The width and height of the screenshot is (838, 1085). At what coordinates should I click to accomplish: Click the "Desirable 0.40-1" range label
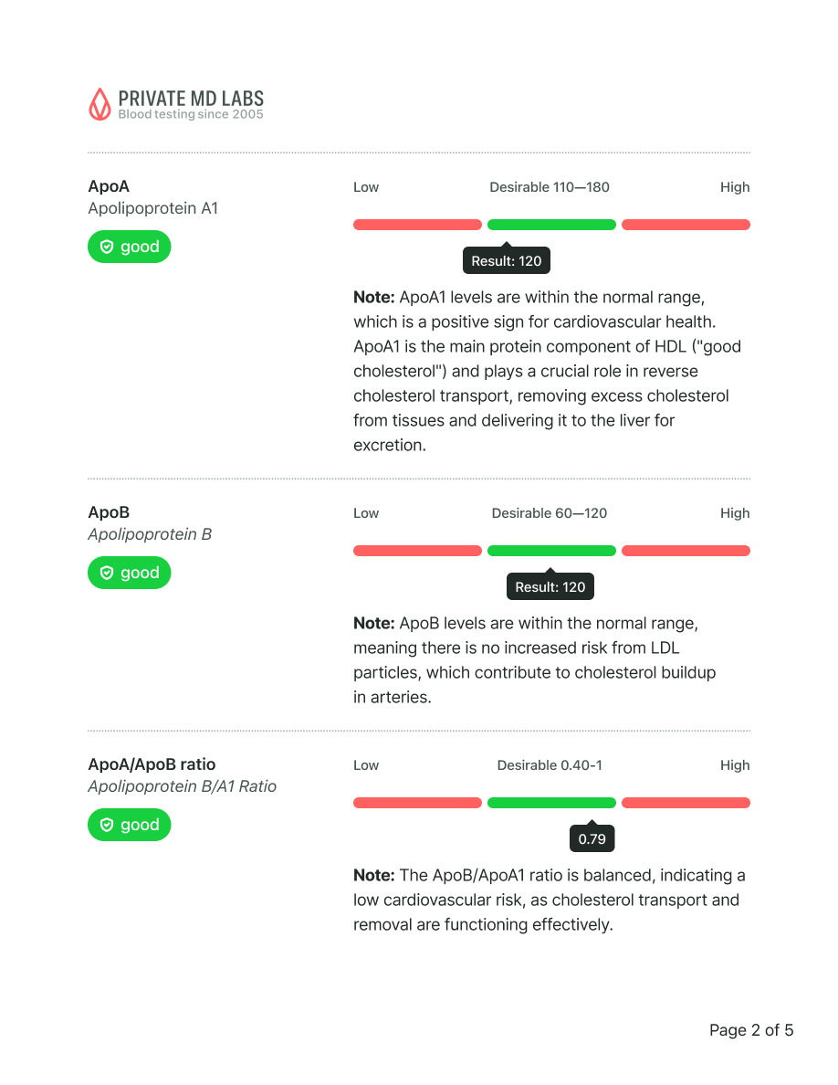click(550, 765)
